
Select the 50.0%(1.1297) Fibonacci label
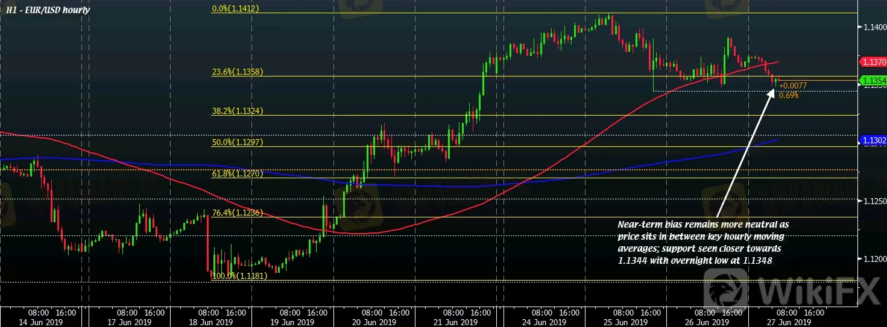point(238,142)
